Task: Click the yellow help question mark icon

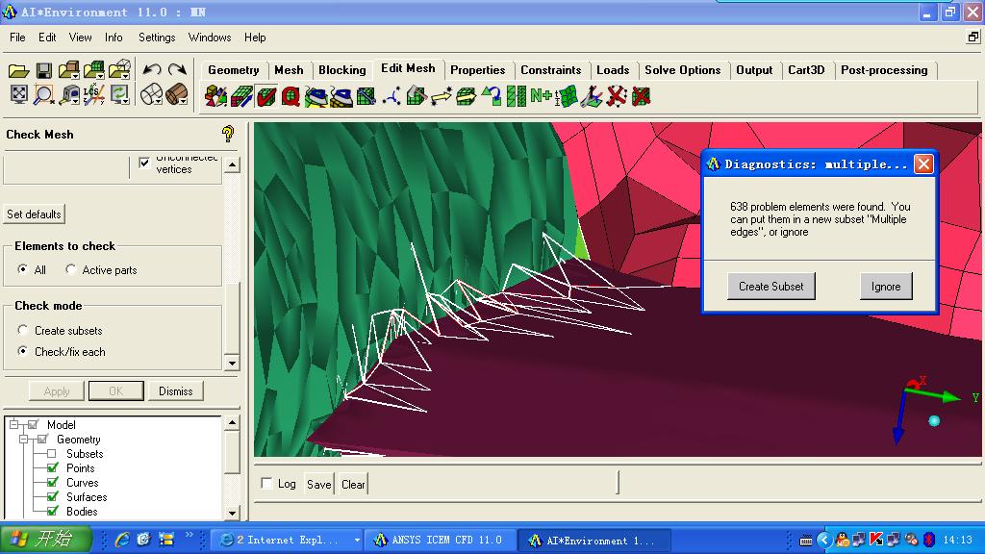Action: coord(228,134)
